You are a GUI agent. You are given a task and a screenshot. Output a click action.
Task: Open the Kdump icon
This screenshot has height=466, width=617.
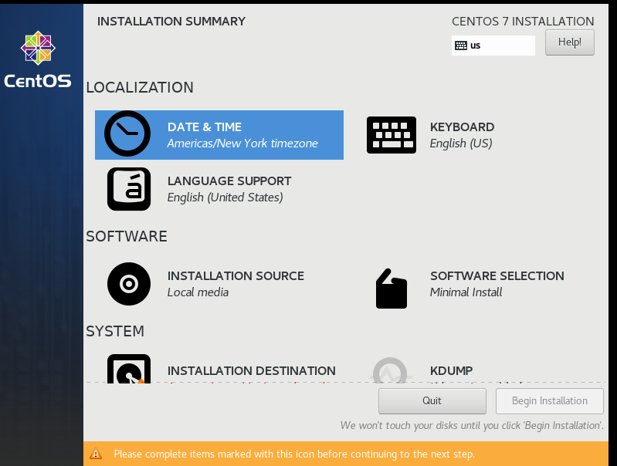390,370
